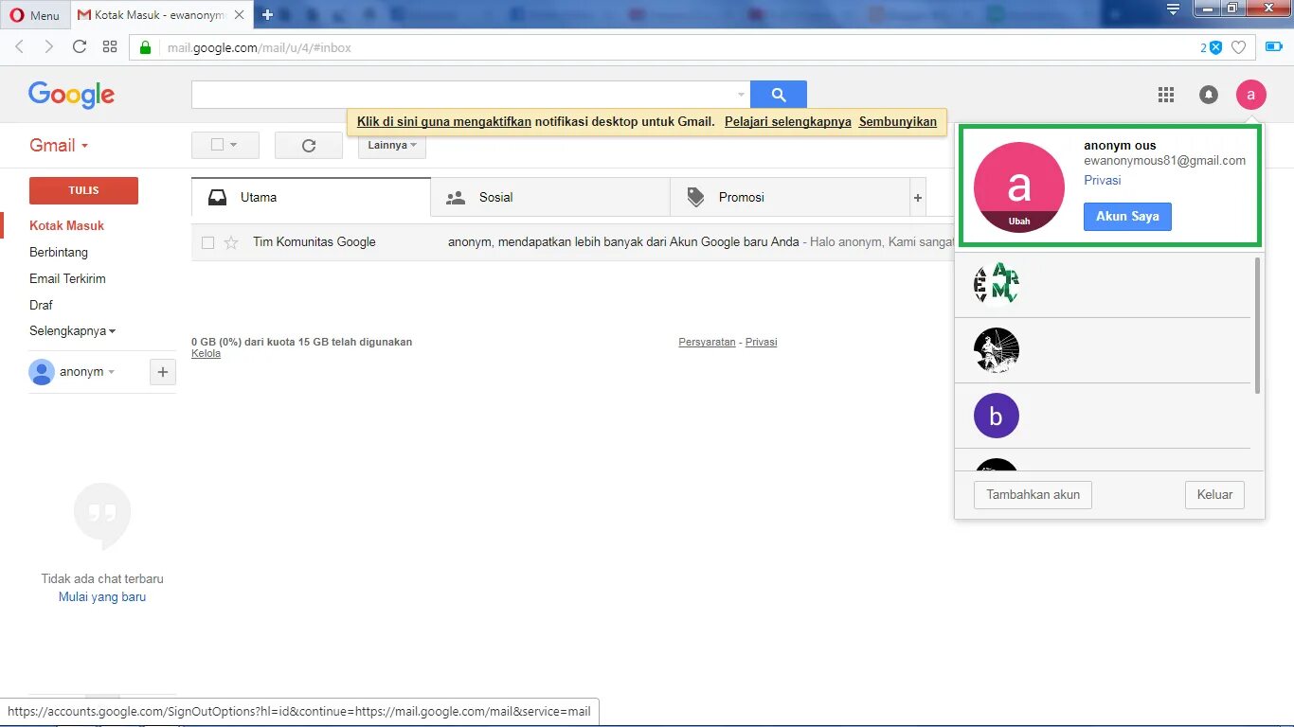Click Sembunyikan to hide notification
Image resolution: width=1294 pixels, height=727 pixels.
[898, 121]
